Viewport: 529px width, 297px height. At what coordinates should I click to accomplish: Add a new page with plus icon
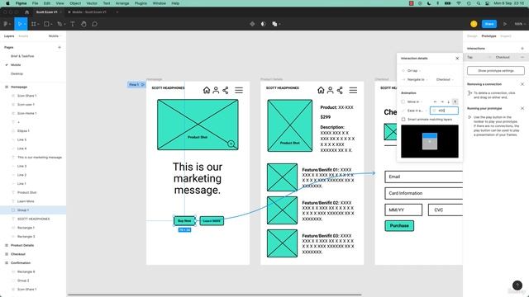coord(60,48)
